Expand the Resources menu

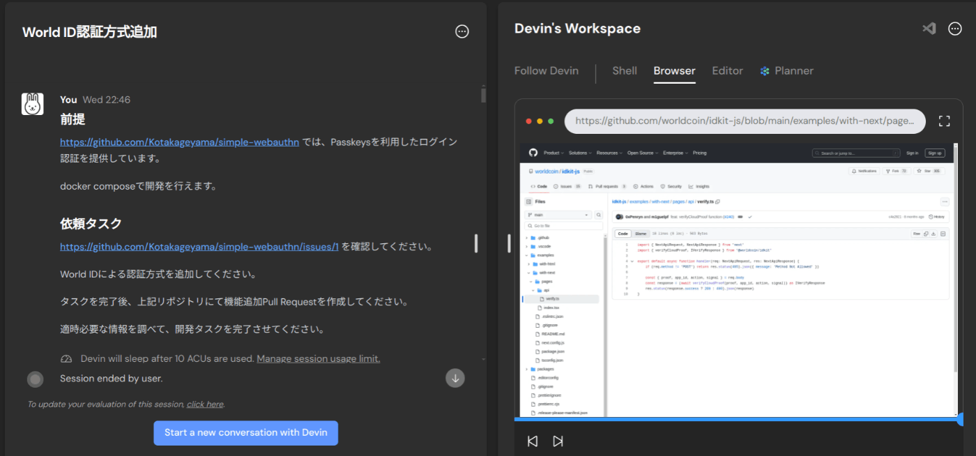609,153
